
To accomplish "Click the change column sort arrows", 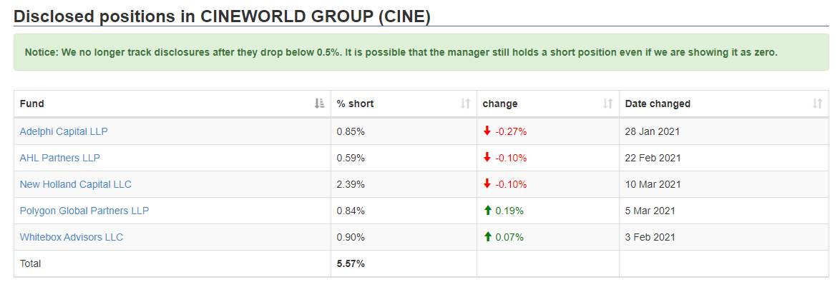I will pyautogui.click(x=608, y=104).
